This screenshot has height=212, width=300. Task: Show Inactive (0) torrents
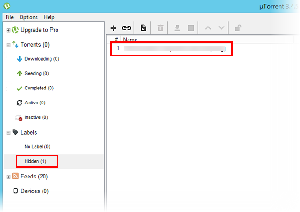tap(36, 117)
